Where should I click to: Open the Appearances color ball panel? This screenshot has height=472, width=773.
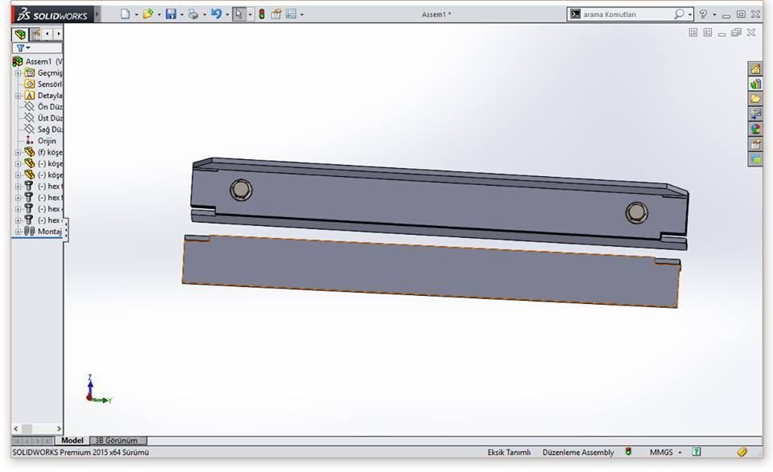755,129
